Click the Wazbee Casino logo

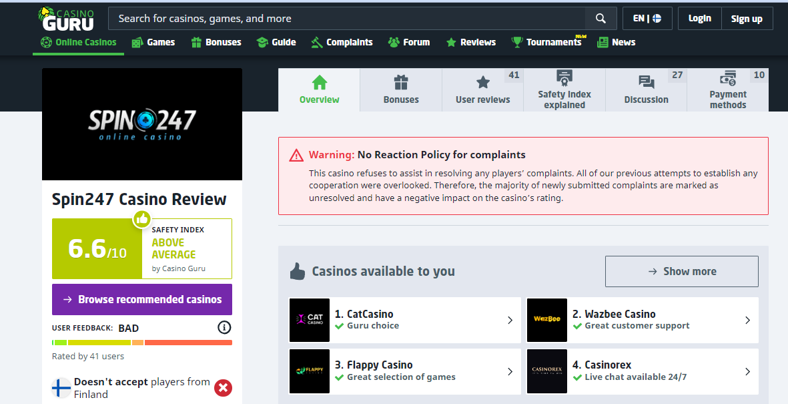click(547, 320)
